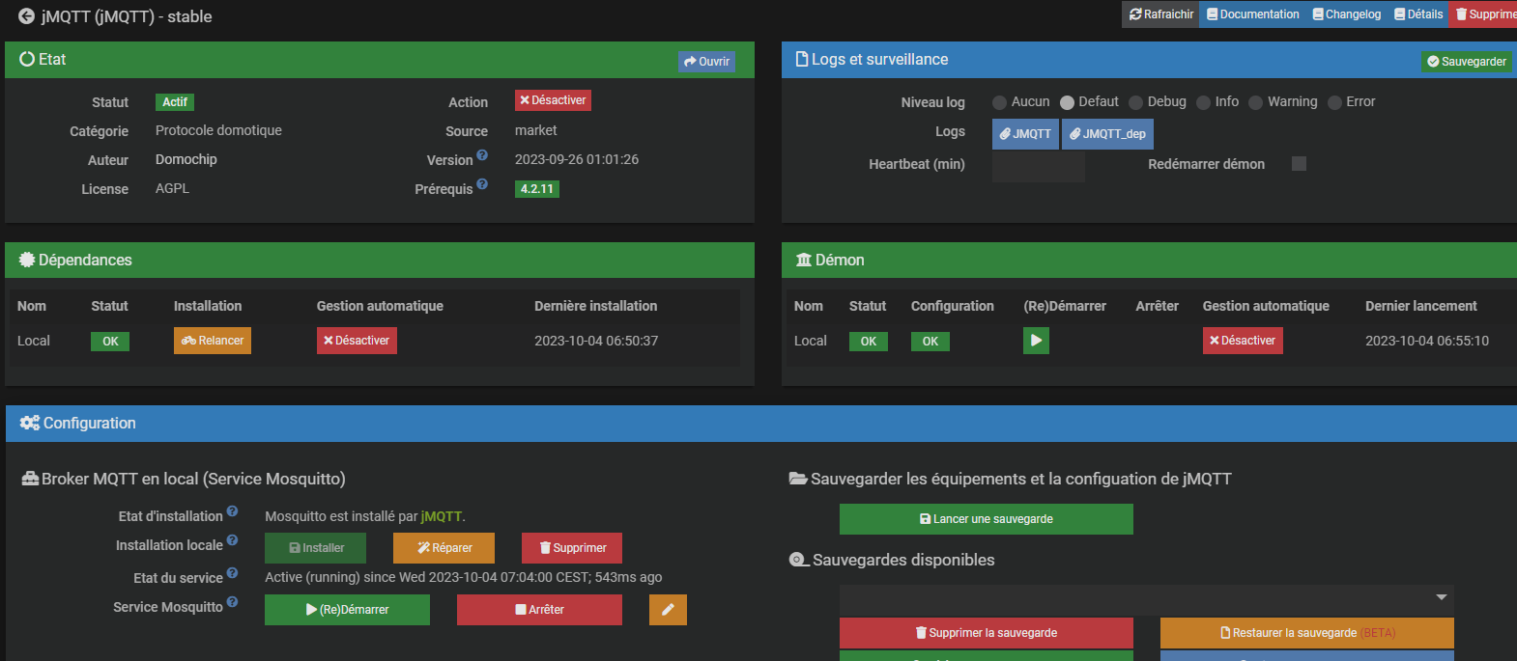Click the Installer button for Mosquitto
This screenshot has height=661, width=1517.
point(316,548)
